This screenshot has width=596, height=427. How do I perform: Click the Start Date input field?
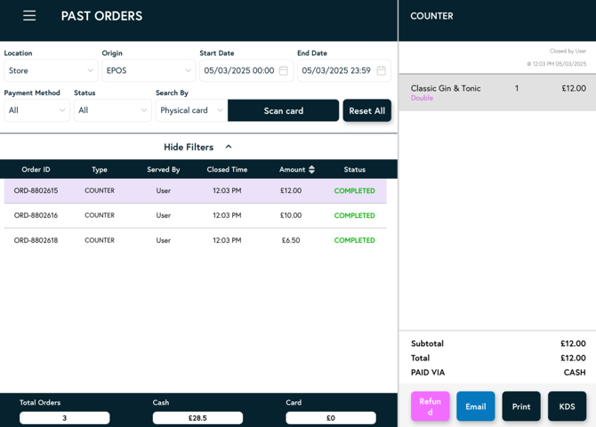[x=238, y=70]
